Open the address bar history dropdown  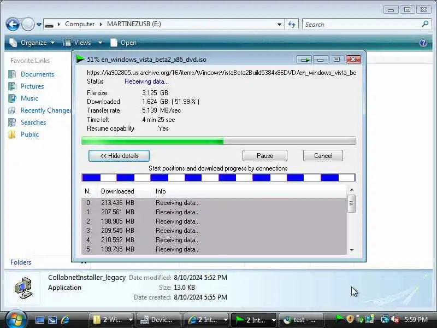coord(279,24)
